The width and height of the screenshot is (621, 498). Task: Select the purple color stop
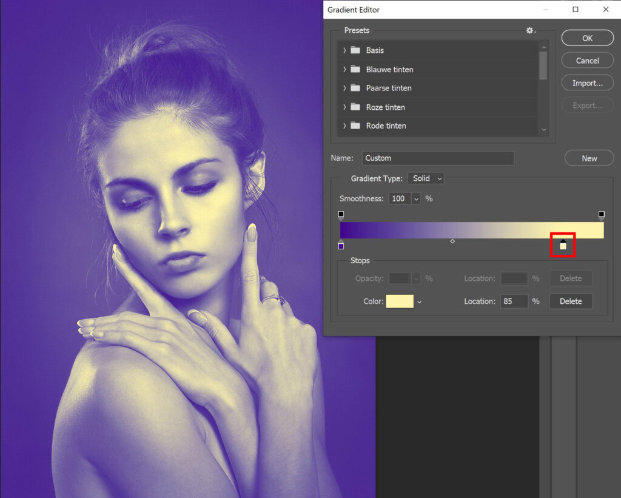click(341, 245)
